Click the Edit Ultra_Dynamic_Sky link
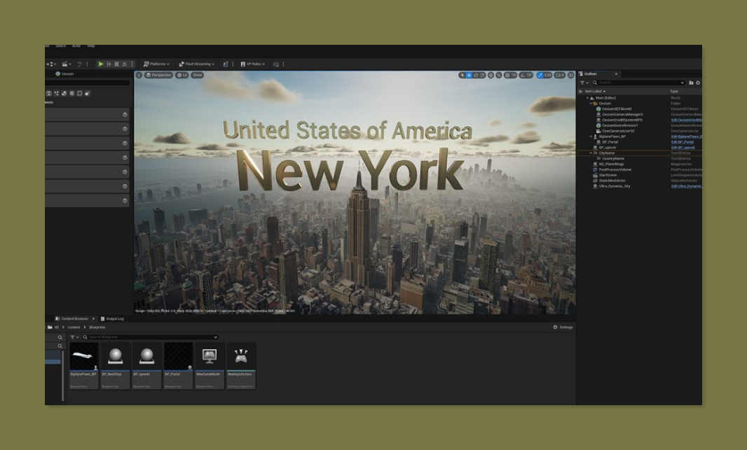This screenshot has height=450, width=747. click(686, 186)
